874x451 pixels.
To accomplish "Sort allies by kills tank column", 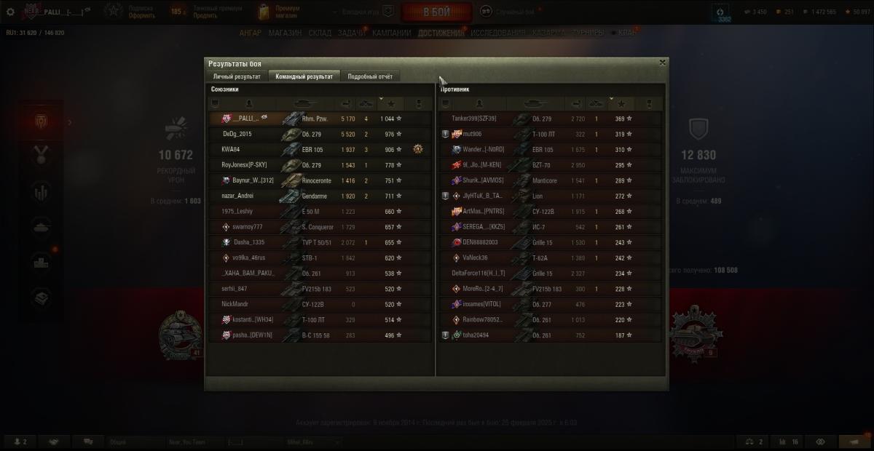I will point(366,103).
